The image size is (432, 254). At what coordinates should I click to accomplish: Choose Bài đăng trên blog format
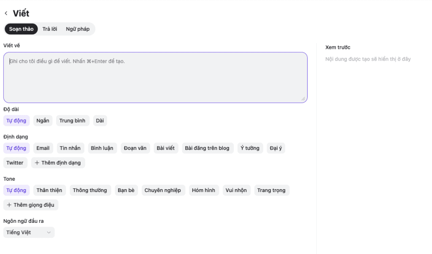[x=207, y=148]
